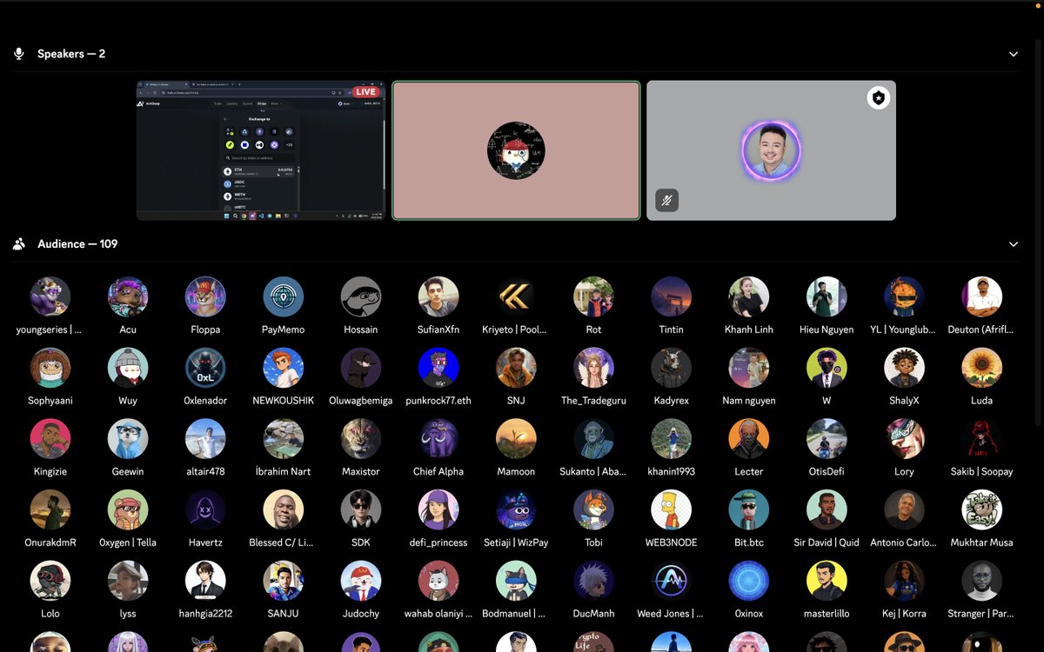This screenshot has height=652, width=1044.
Task: Open Lecter's avatar
Action: pos(749,439)
